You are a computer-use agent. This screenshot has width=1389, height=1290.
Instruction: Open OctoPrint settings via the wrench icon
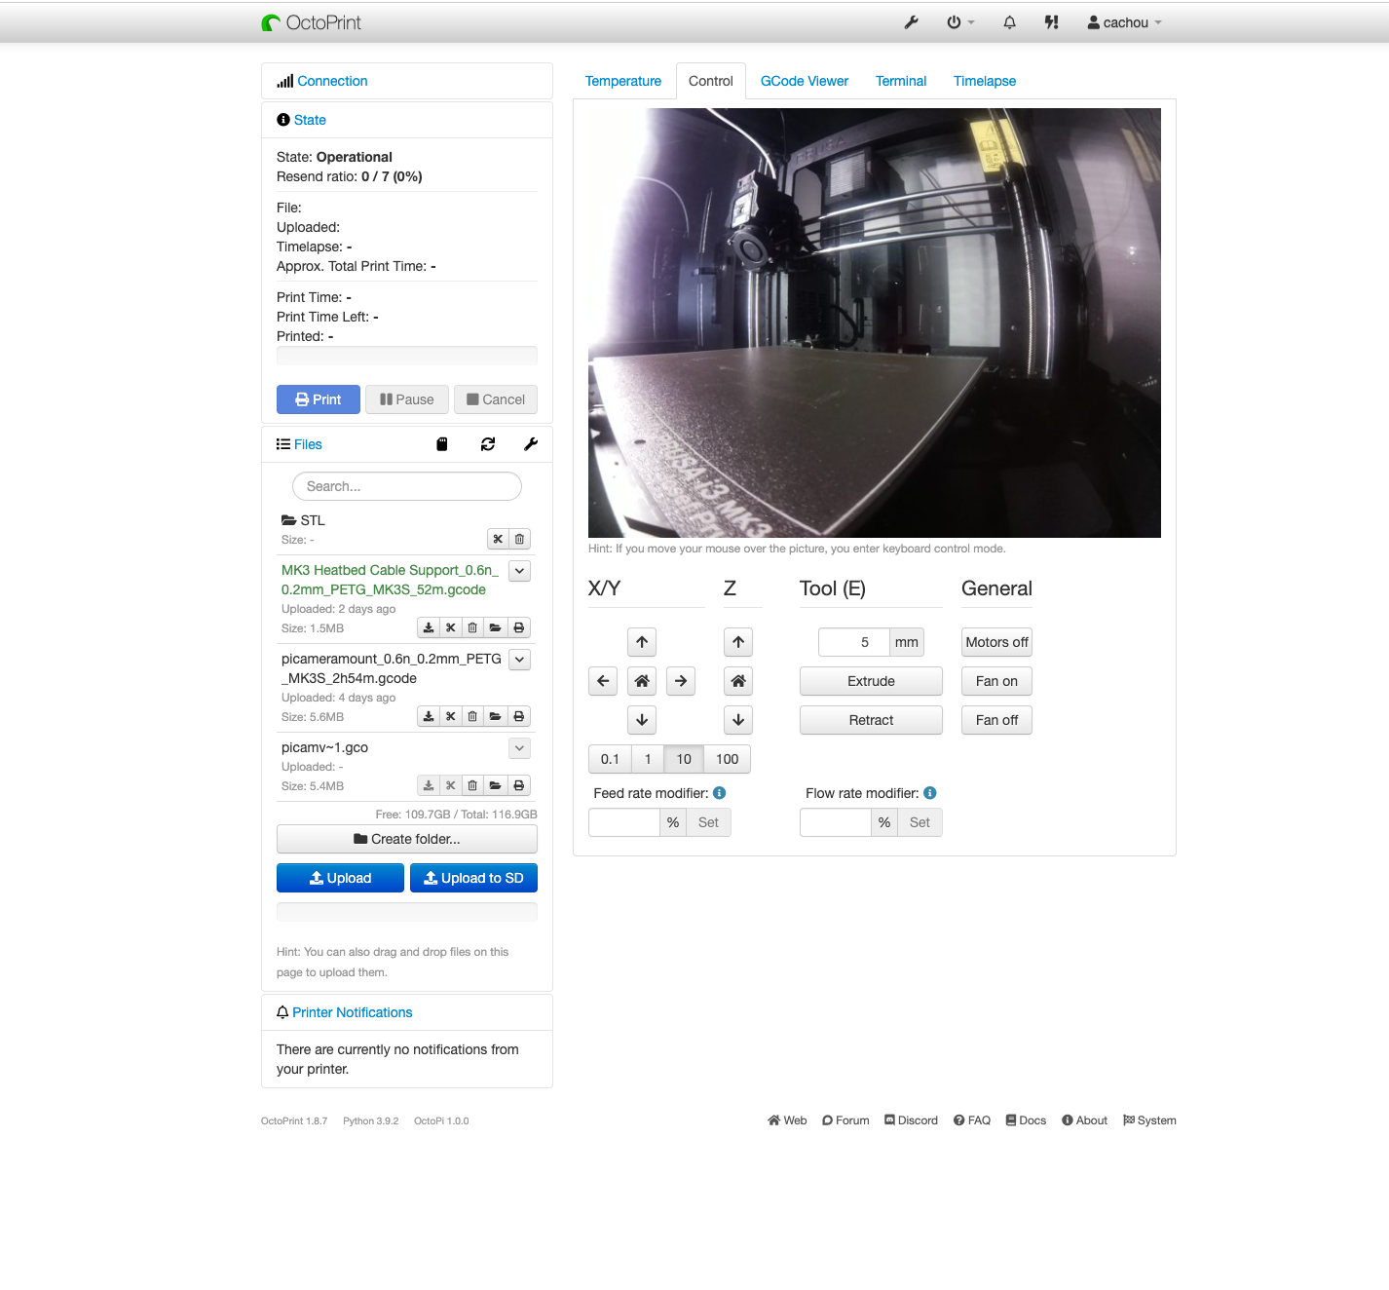coord(911,22)
